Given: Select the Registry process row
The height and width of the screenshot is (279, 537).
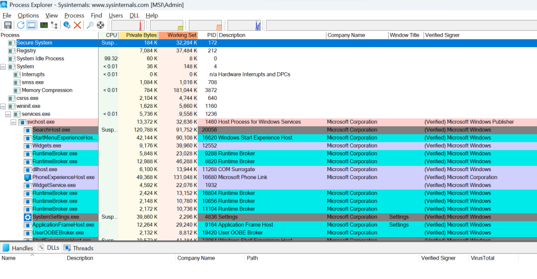Looking at the screenshot, I should pyautogui.click(x=268, y=51).
